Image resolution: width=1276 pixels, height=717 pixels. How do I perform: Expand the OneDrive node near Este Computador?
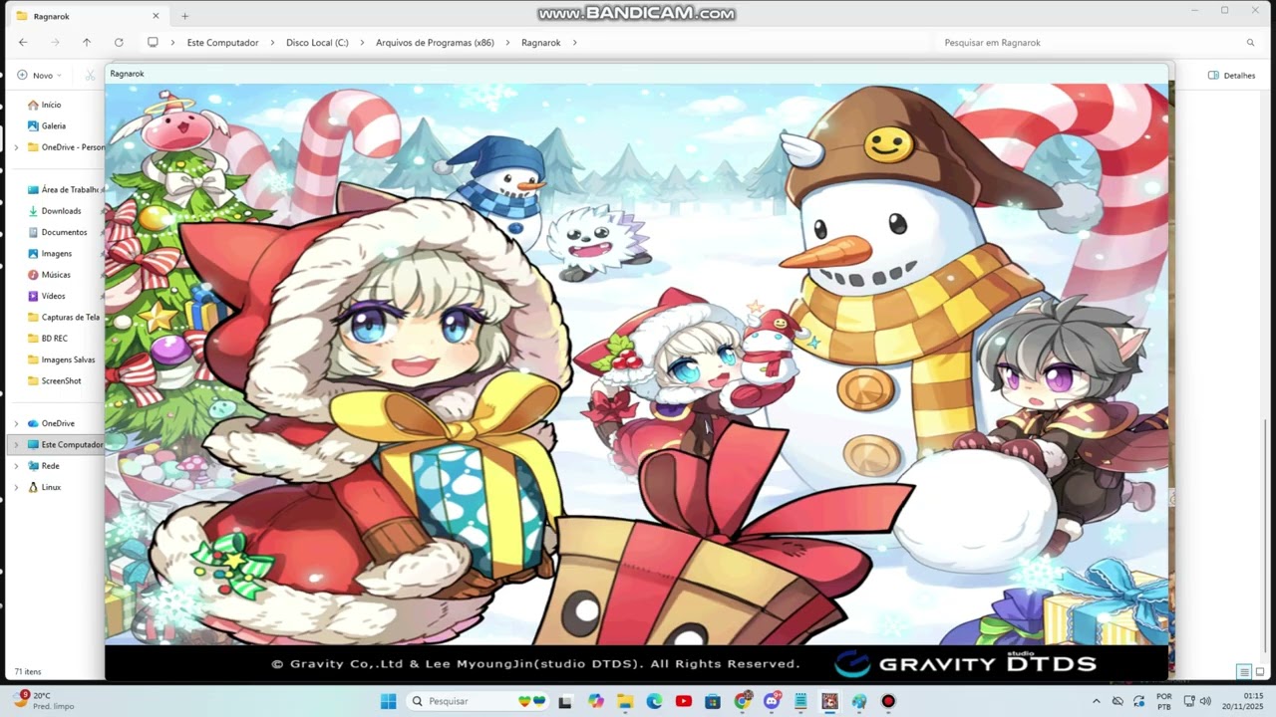16,423
